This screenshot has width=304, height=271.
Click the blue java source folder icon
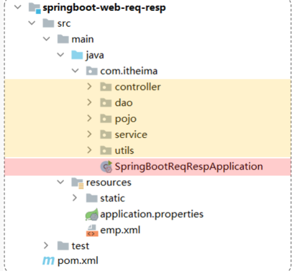pos(77,55)
